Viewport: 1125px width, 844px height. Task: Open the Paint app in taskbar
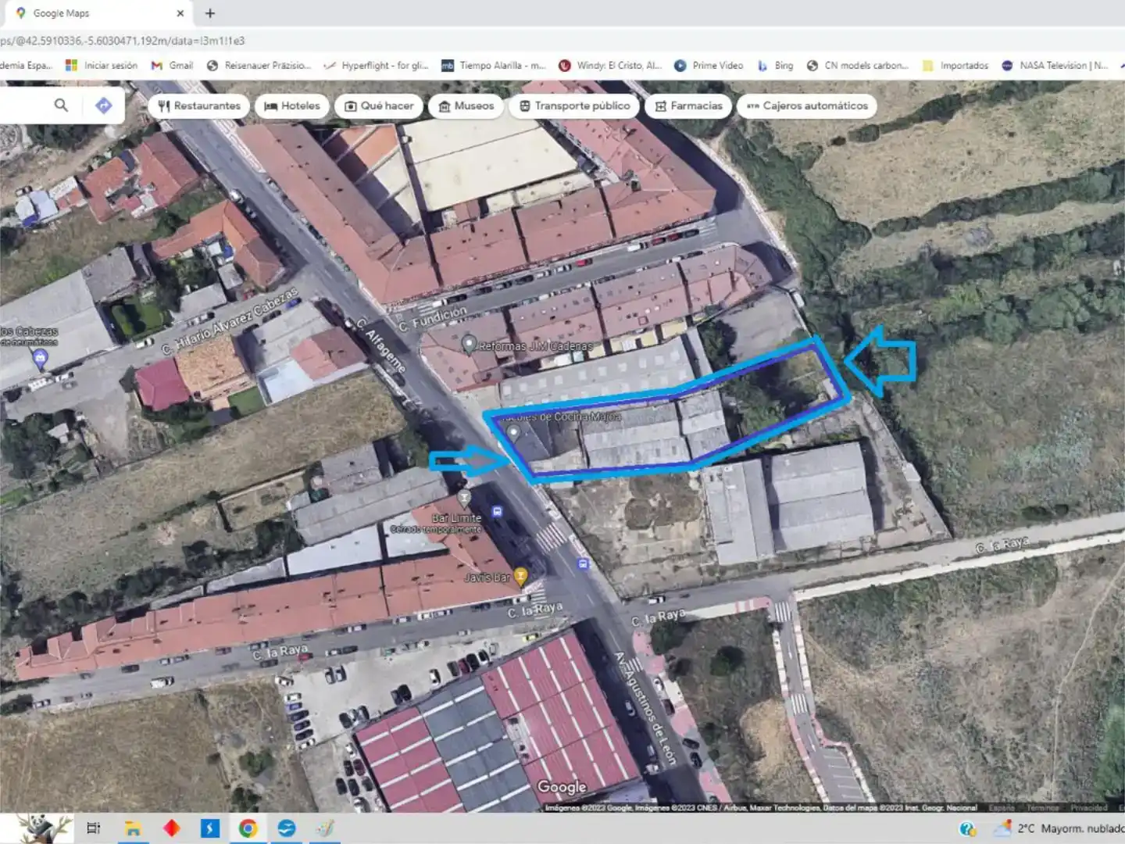(x=325, y=828)
